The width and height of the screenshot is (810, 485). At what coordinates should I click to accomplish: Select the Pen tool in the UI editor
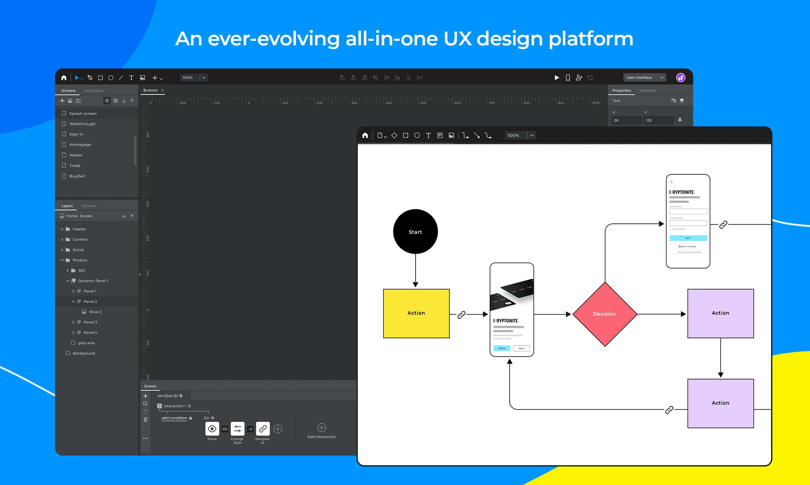click(x=90, y=78)
